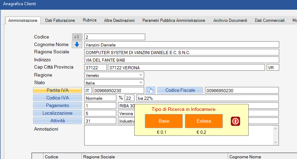Click the blue down arrow icon
The image size is (297, 159).
point(77,45)
